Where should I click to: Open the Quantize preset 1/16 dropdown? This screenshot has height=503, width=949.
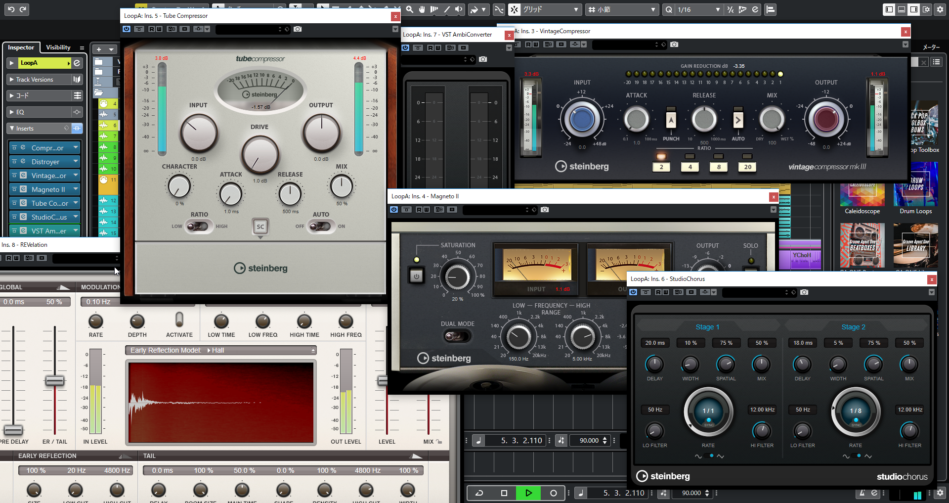point(699,9)
